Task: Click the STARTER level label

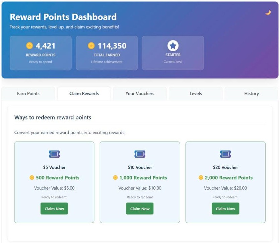Action: click(x=173, y=55)
